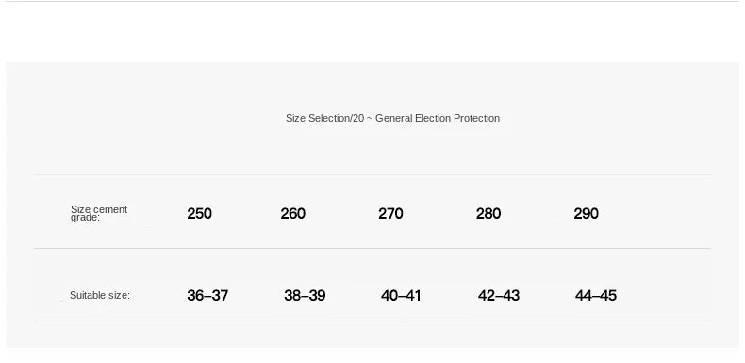Viewport: 745px width, 363px height.
Task: Select the 260 size grade
Action: coord(292,214)
